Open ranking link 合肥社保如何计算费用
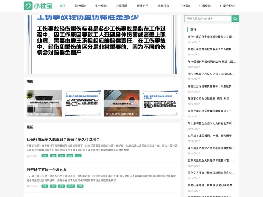This screenshot has height=197, width=263. (x=211, y=185)
